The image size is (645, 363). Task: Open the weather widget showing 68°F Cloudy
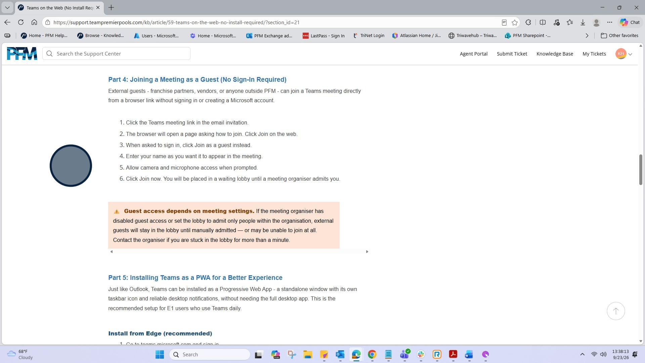click(x=20, y=354)
